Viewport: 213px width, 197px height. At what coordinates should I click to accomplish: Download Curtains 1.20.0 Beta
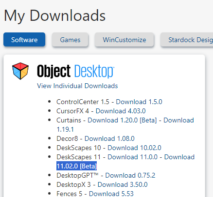(122, 120)
